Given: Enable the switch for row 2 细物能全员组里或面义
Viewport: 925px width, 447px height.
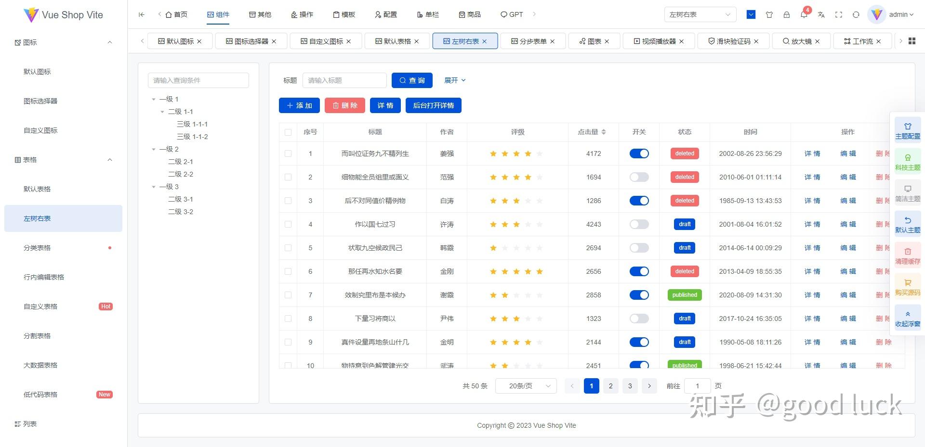Looking at the screenshot, I should pos(639,177).
